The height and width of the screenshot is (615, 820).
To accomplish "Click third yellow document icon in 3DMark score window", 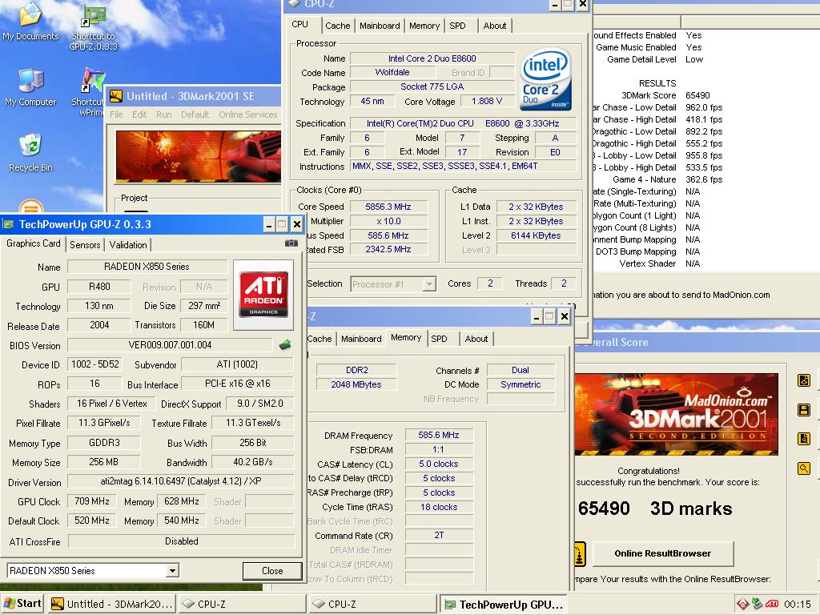I will (804, 439).
